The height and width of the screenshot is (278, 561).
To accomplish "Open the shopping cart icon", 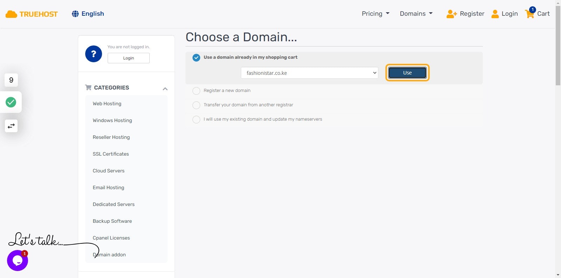I will coord(529,14).
